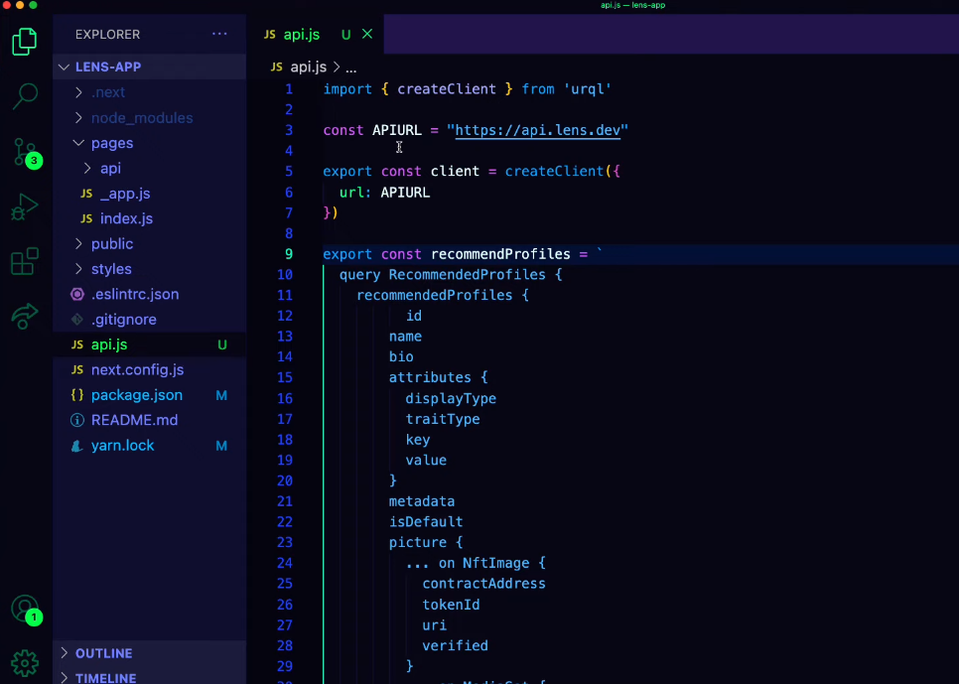Expand the OUTLINE section
959x684 pixels.
point(103,653)
